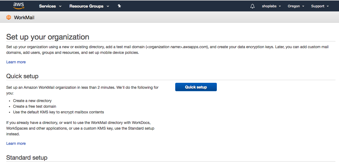Open the pin shortcuts icon
The height and width of the screenshot is (164, 339).
pyautogui.click(x=119, y=6)
